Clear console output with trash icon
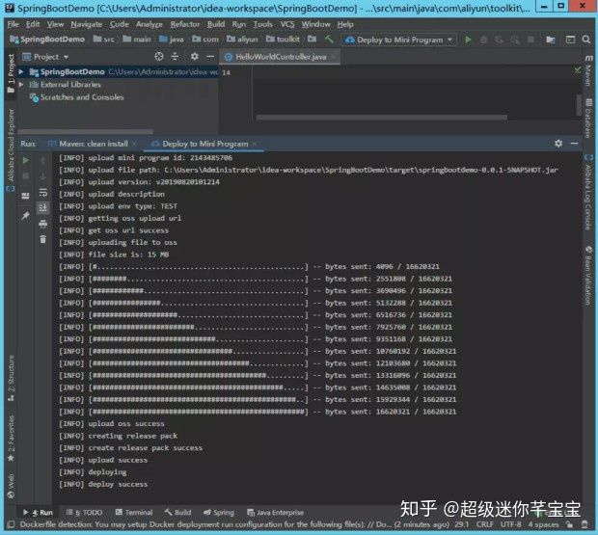 pyautogui.click(x=43, y=239)
